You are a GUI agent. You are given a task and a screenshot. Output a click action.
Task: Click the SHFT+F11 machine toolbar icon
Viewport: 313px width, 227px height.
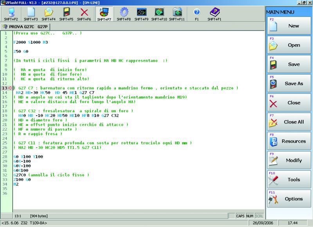click(177, 11)
